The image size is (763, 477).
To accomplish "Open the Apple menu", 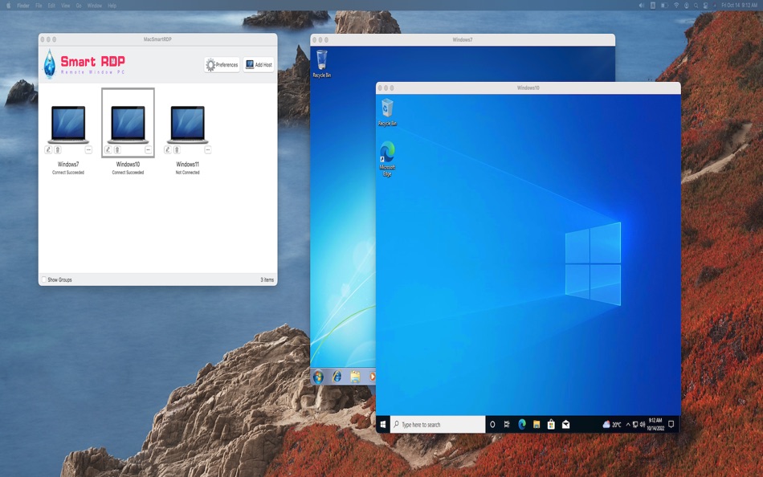I will [8, 6].
